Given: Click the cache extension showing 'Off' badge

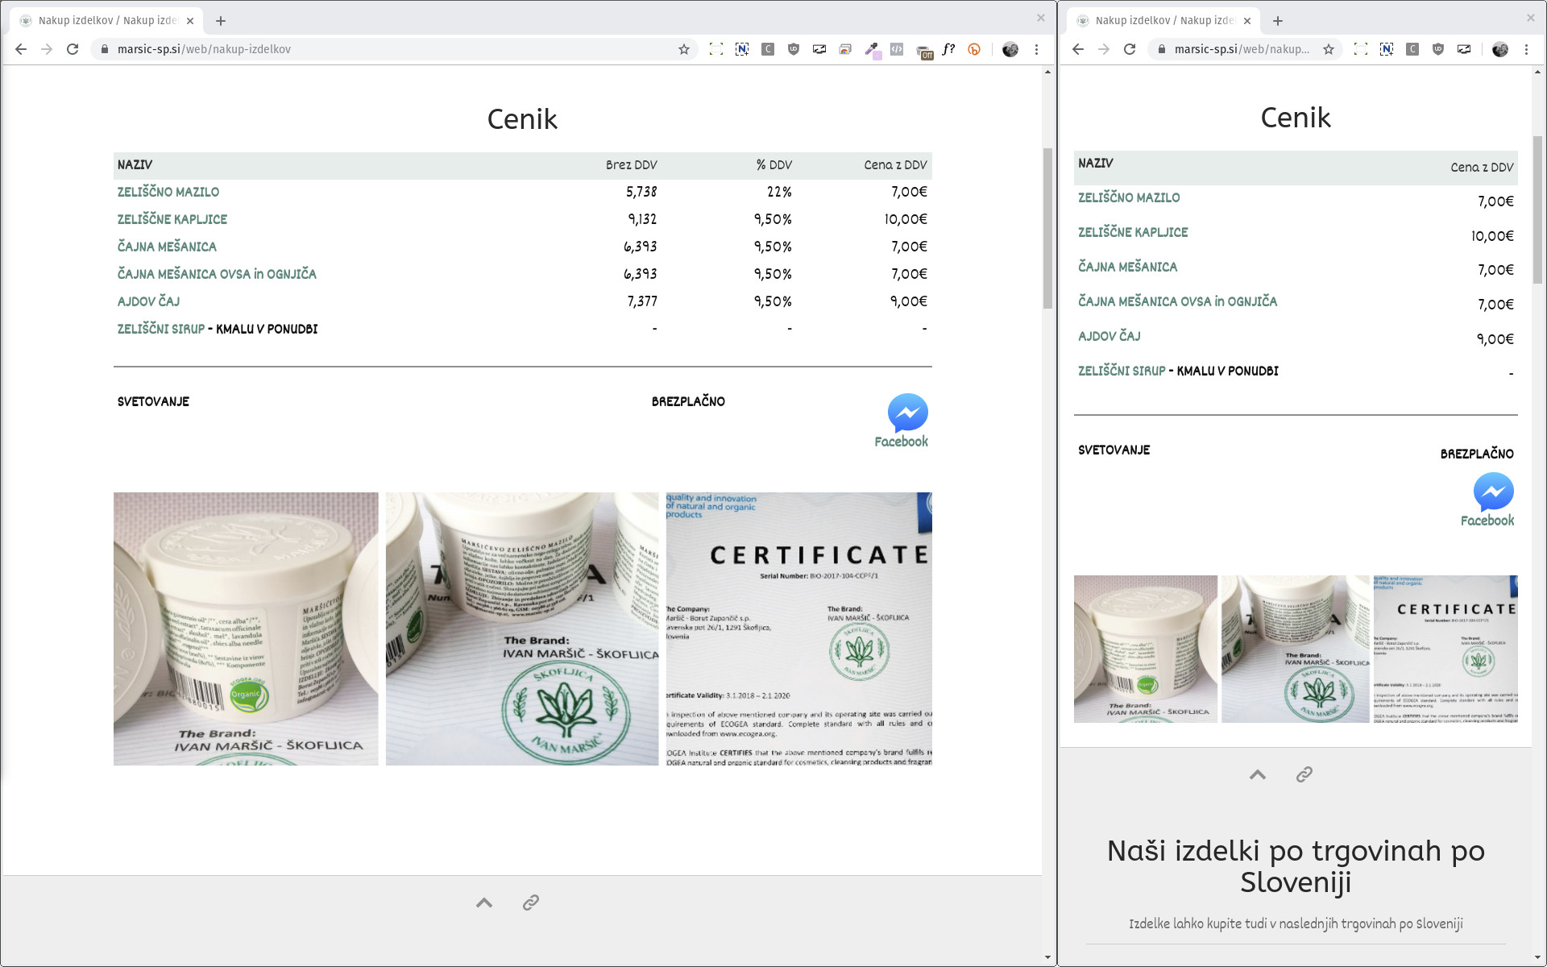Looking at the screenshot, I should 923,51.
